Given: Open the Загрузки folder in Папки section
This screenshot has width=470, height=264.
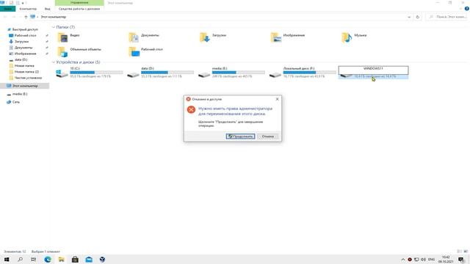Looking at the screenshot, I should 213,37.
